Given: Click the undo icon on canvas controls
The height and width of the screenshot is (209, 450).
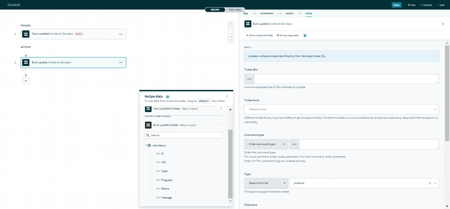Looking at the screenshot, I should pos(231,23).
